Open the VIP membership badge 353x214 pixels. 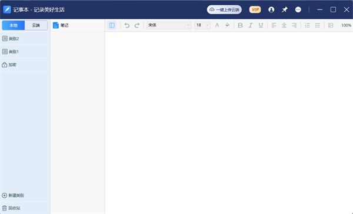[x=255, y=9]
